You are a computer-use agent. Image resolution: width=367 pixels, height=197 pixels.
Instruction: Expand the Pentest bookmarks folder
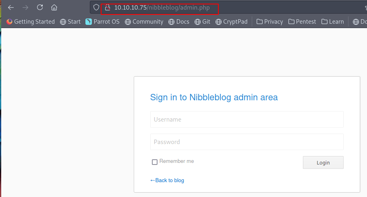(302, 22)
